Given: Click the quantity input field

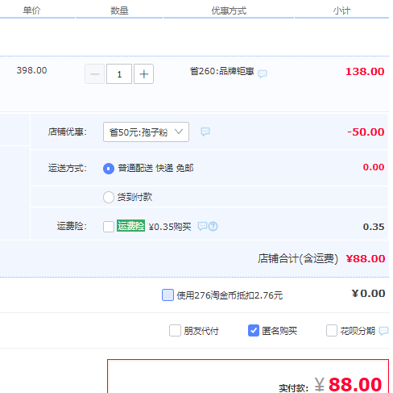Looking at the screenshot, I should click(x=119, y=74).
